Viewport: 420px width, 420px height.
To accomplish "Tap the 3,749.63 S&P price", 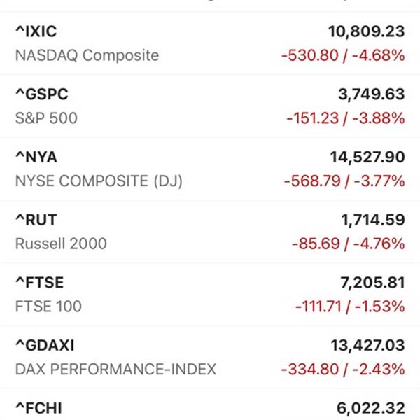I will [372, 94].
